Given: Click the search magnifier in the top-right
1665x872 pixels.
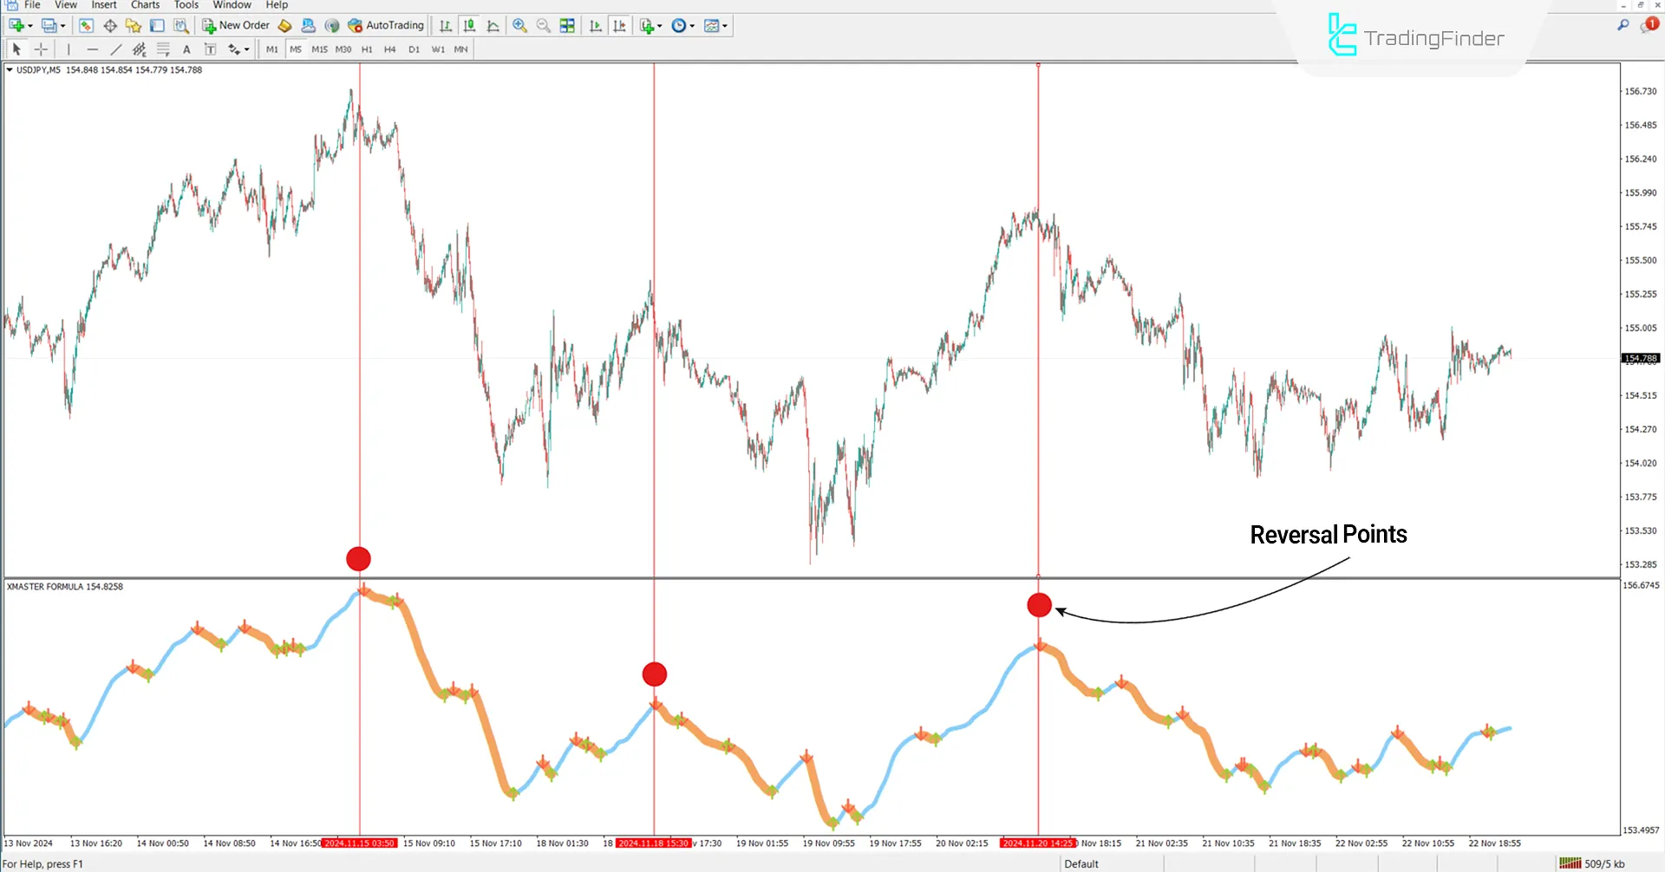Looking at the screenshot, I should click(x=1623, y=26).
